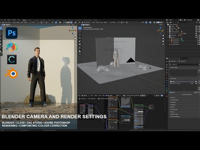
Task: Toggle eye visibility for camera tracking object
Action: click(x=198, y=45)
